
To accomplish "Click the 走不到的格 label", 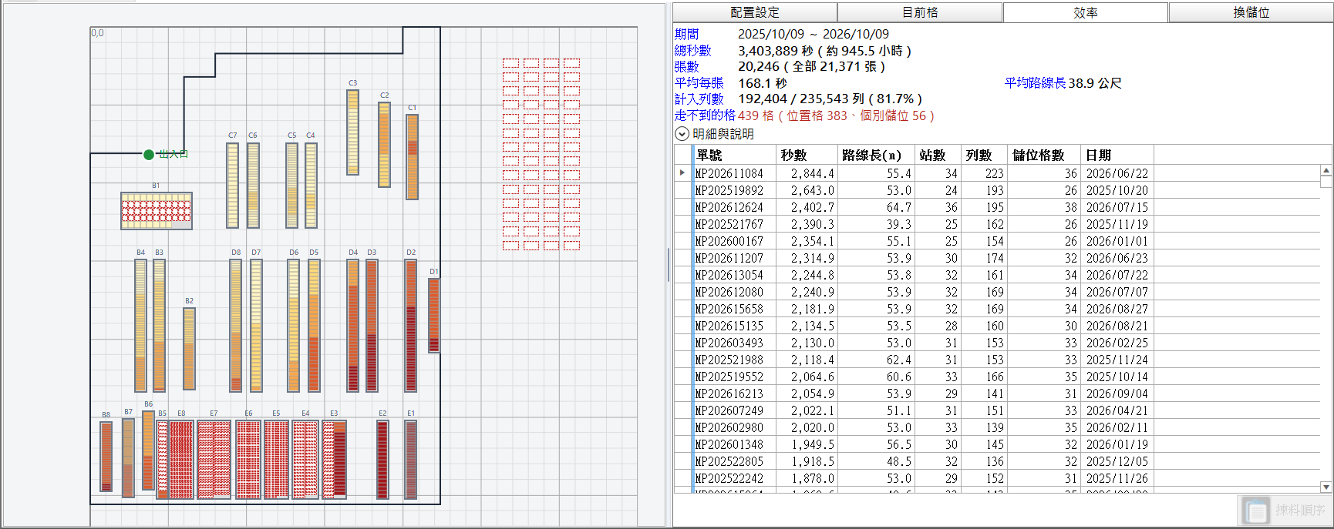I will click(x=705, y=116).
